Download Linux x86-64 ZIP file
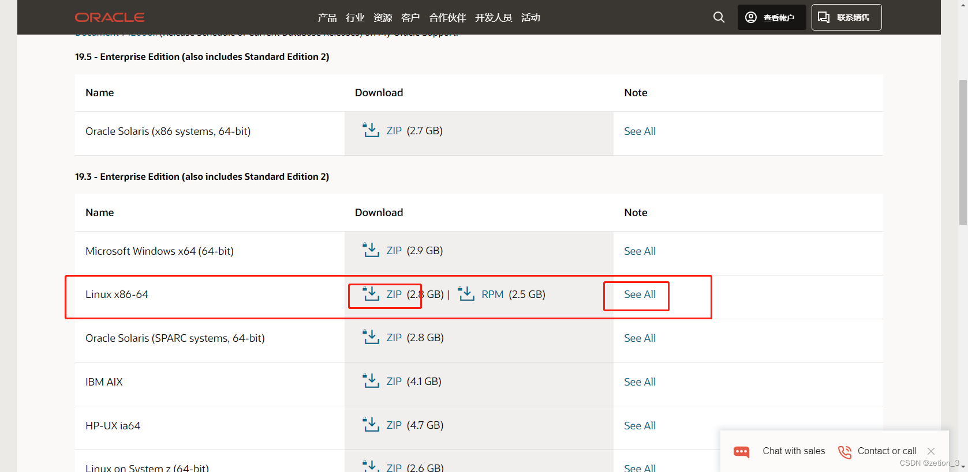 394,294
